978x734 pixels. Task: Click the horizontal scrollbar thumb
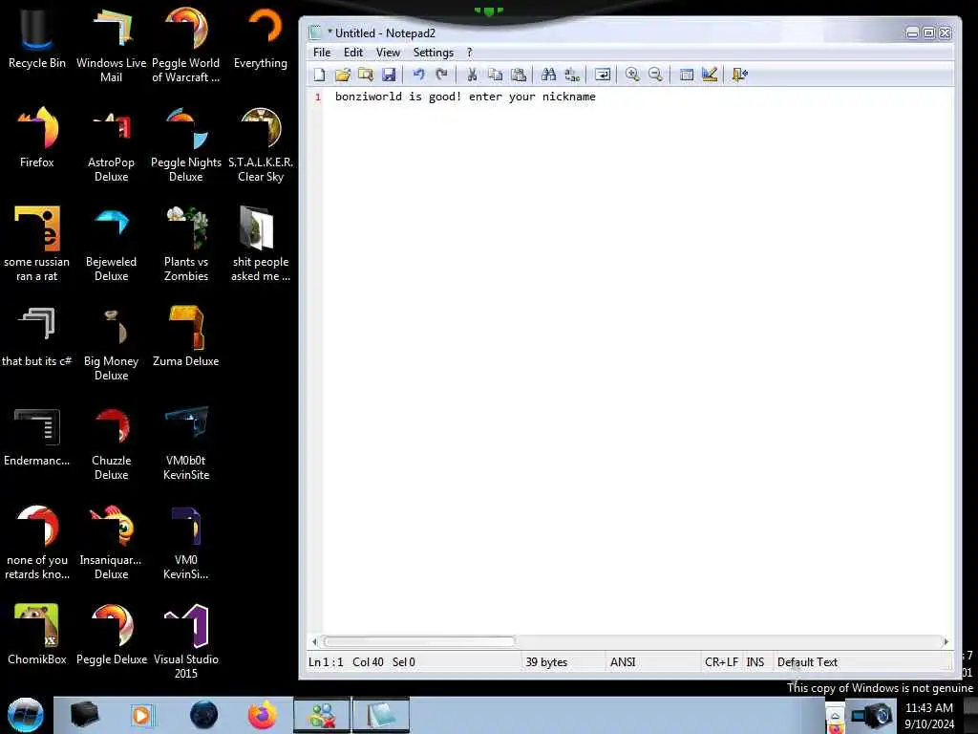coord(419,641)
